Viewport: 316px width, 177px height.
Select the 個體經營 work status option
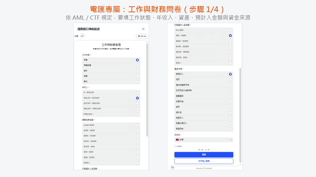click(111, 65)
